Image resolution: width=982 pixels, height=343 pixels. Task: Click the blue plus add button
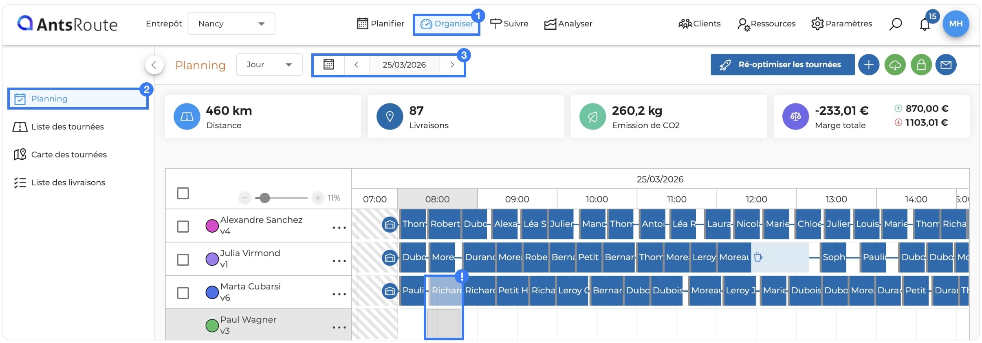coord(869,65)
